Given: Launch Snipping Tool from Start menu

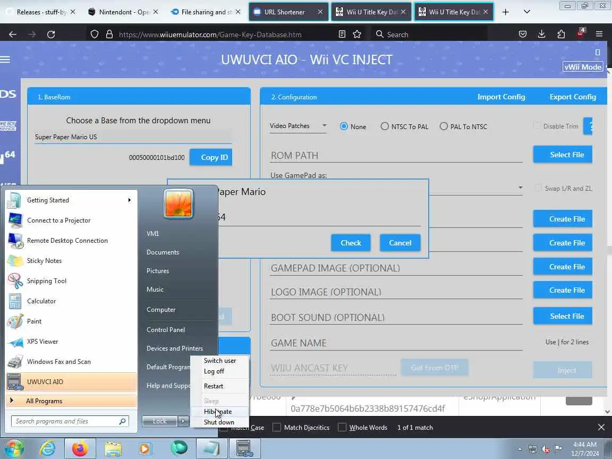Looking at the screenshot, I should pos(71,281).
